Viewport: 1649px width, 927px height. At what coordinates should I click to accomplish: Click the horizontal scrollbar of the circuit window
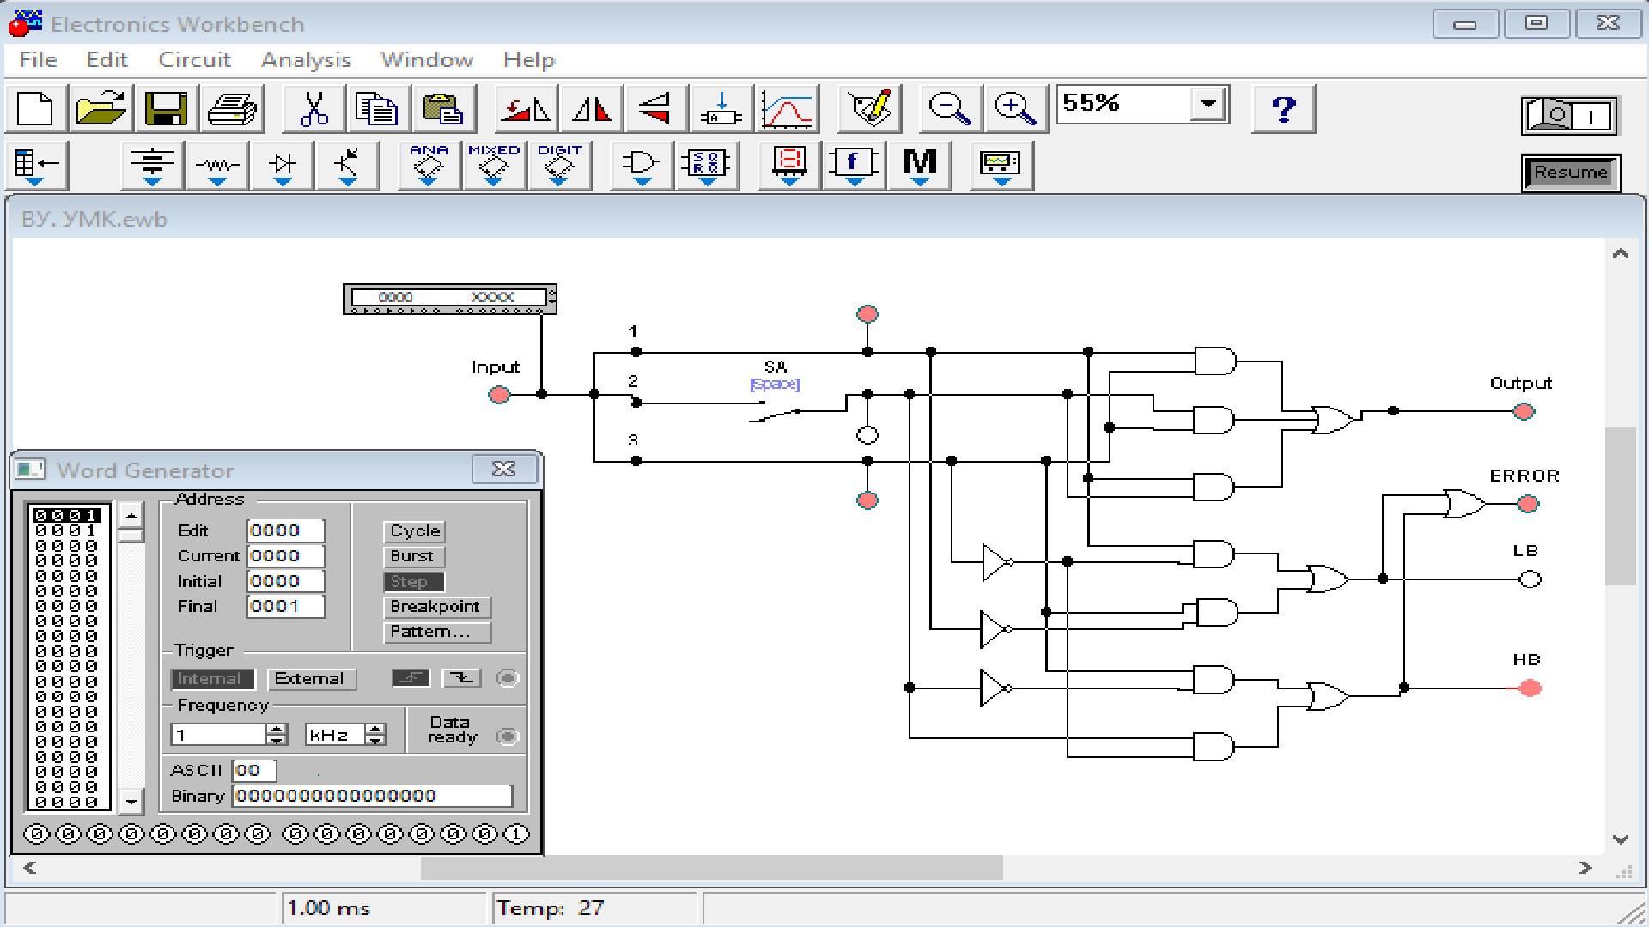(x=711, y=868)
